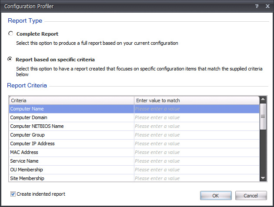
Task: Select Report based on specific criteria option
Action: click(10, 60)
